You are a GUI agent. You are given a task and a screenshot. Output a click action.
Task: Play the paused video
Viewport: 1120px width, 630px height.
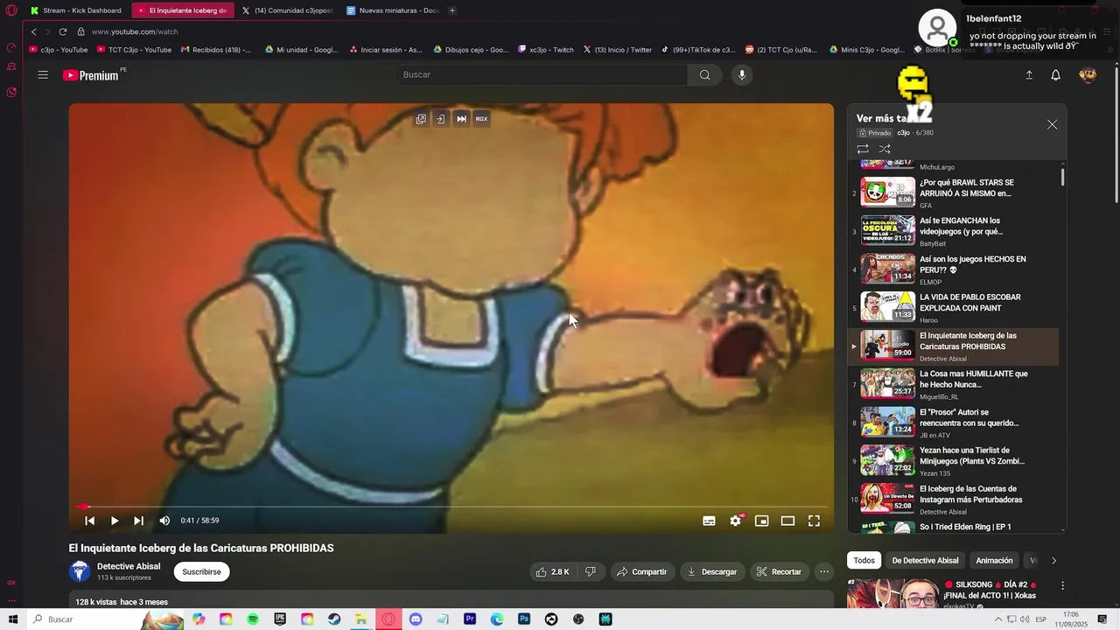tap(115, 521)
